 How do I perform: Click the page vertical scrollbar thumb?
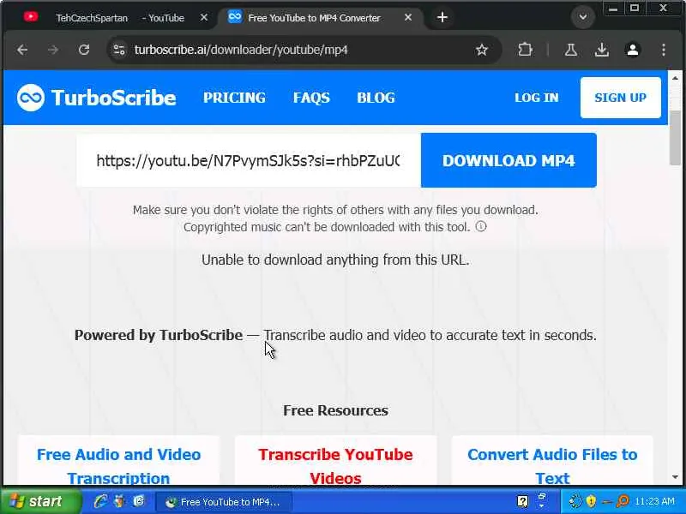pos(675,139)
